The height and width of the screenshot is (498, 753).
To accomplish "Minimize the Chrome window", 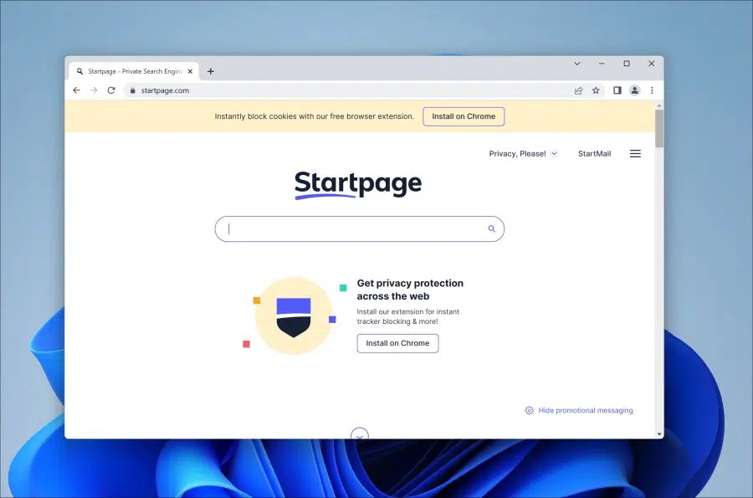I will point(602,64).
